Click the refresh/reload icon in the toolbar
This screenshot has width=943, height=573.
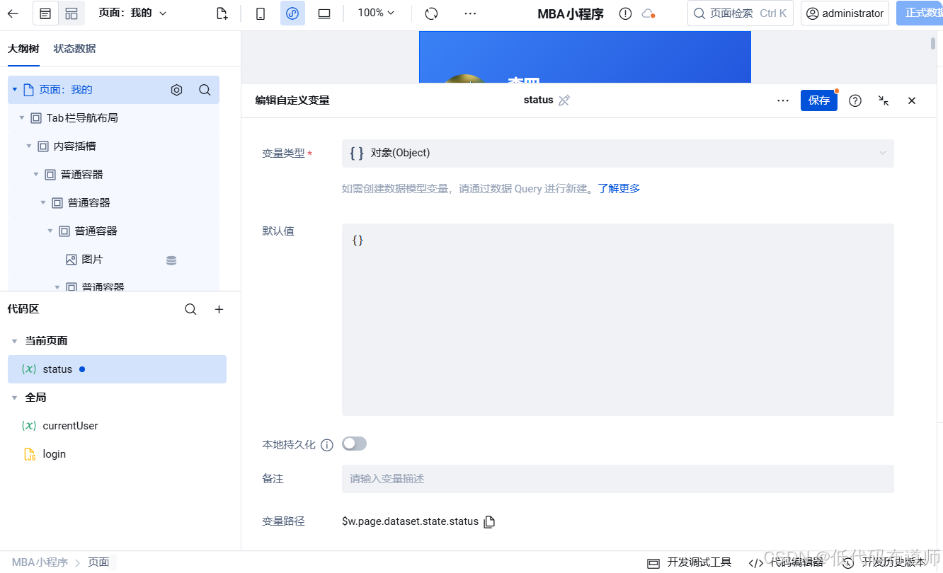430,13
